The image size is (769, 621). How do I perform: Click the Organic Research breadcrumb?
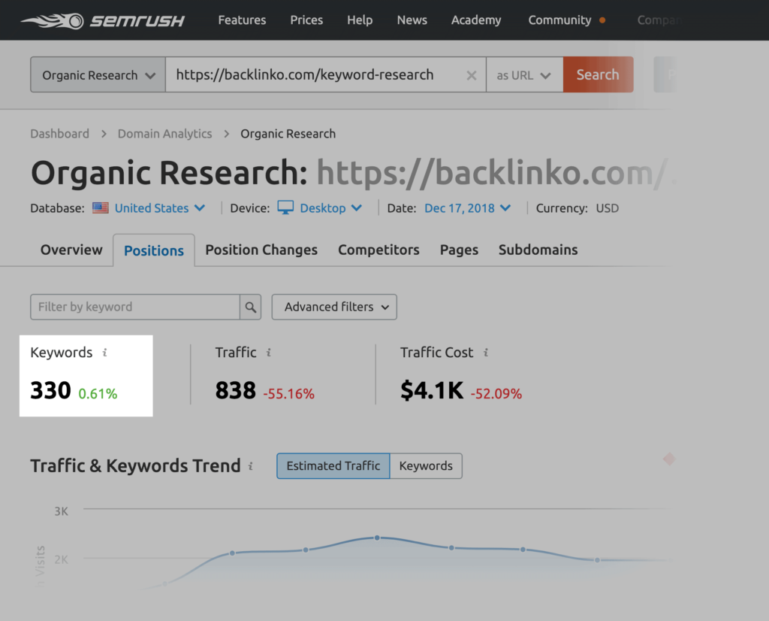288,134
